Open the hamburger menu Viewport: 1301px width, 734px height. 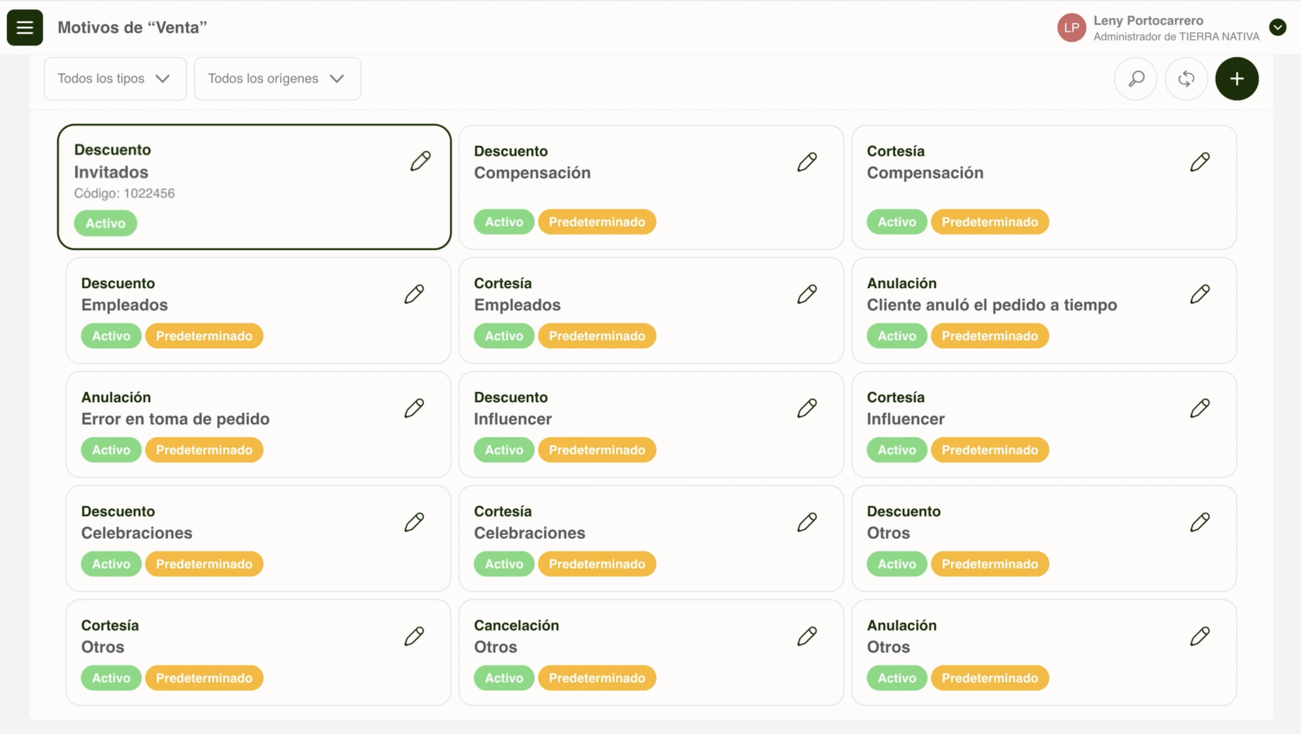click(x=25, y=27)
